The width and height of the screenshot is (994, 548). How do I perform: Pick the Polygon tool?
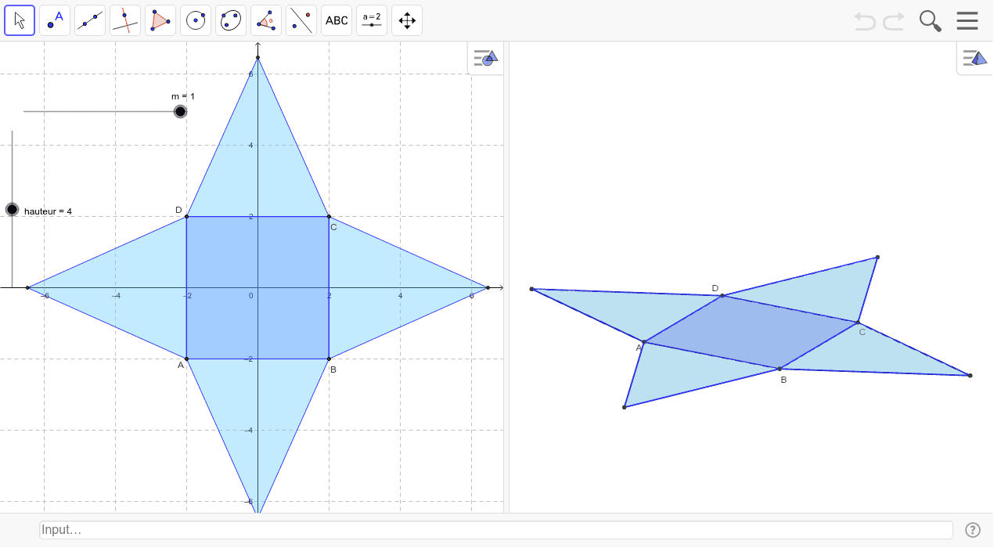coord(160,20)
